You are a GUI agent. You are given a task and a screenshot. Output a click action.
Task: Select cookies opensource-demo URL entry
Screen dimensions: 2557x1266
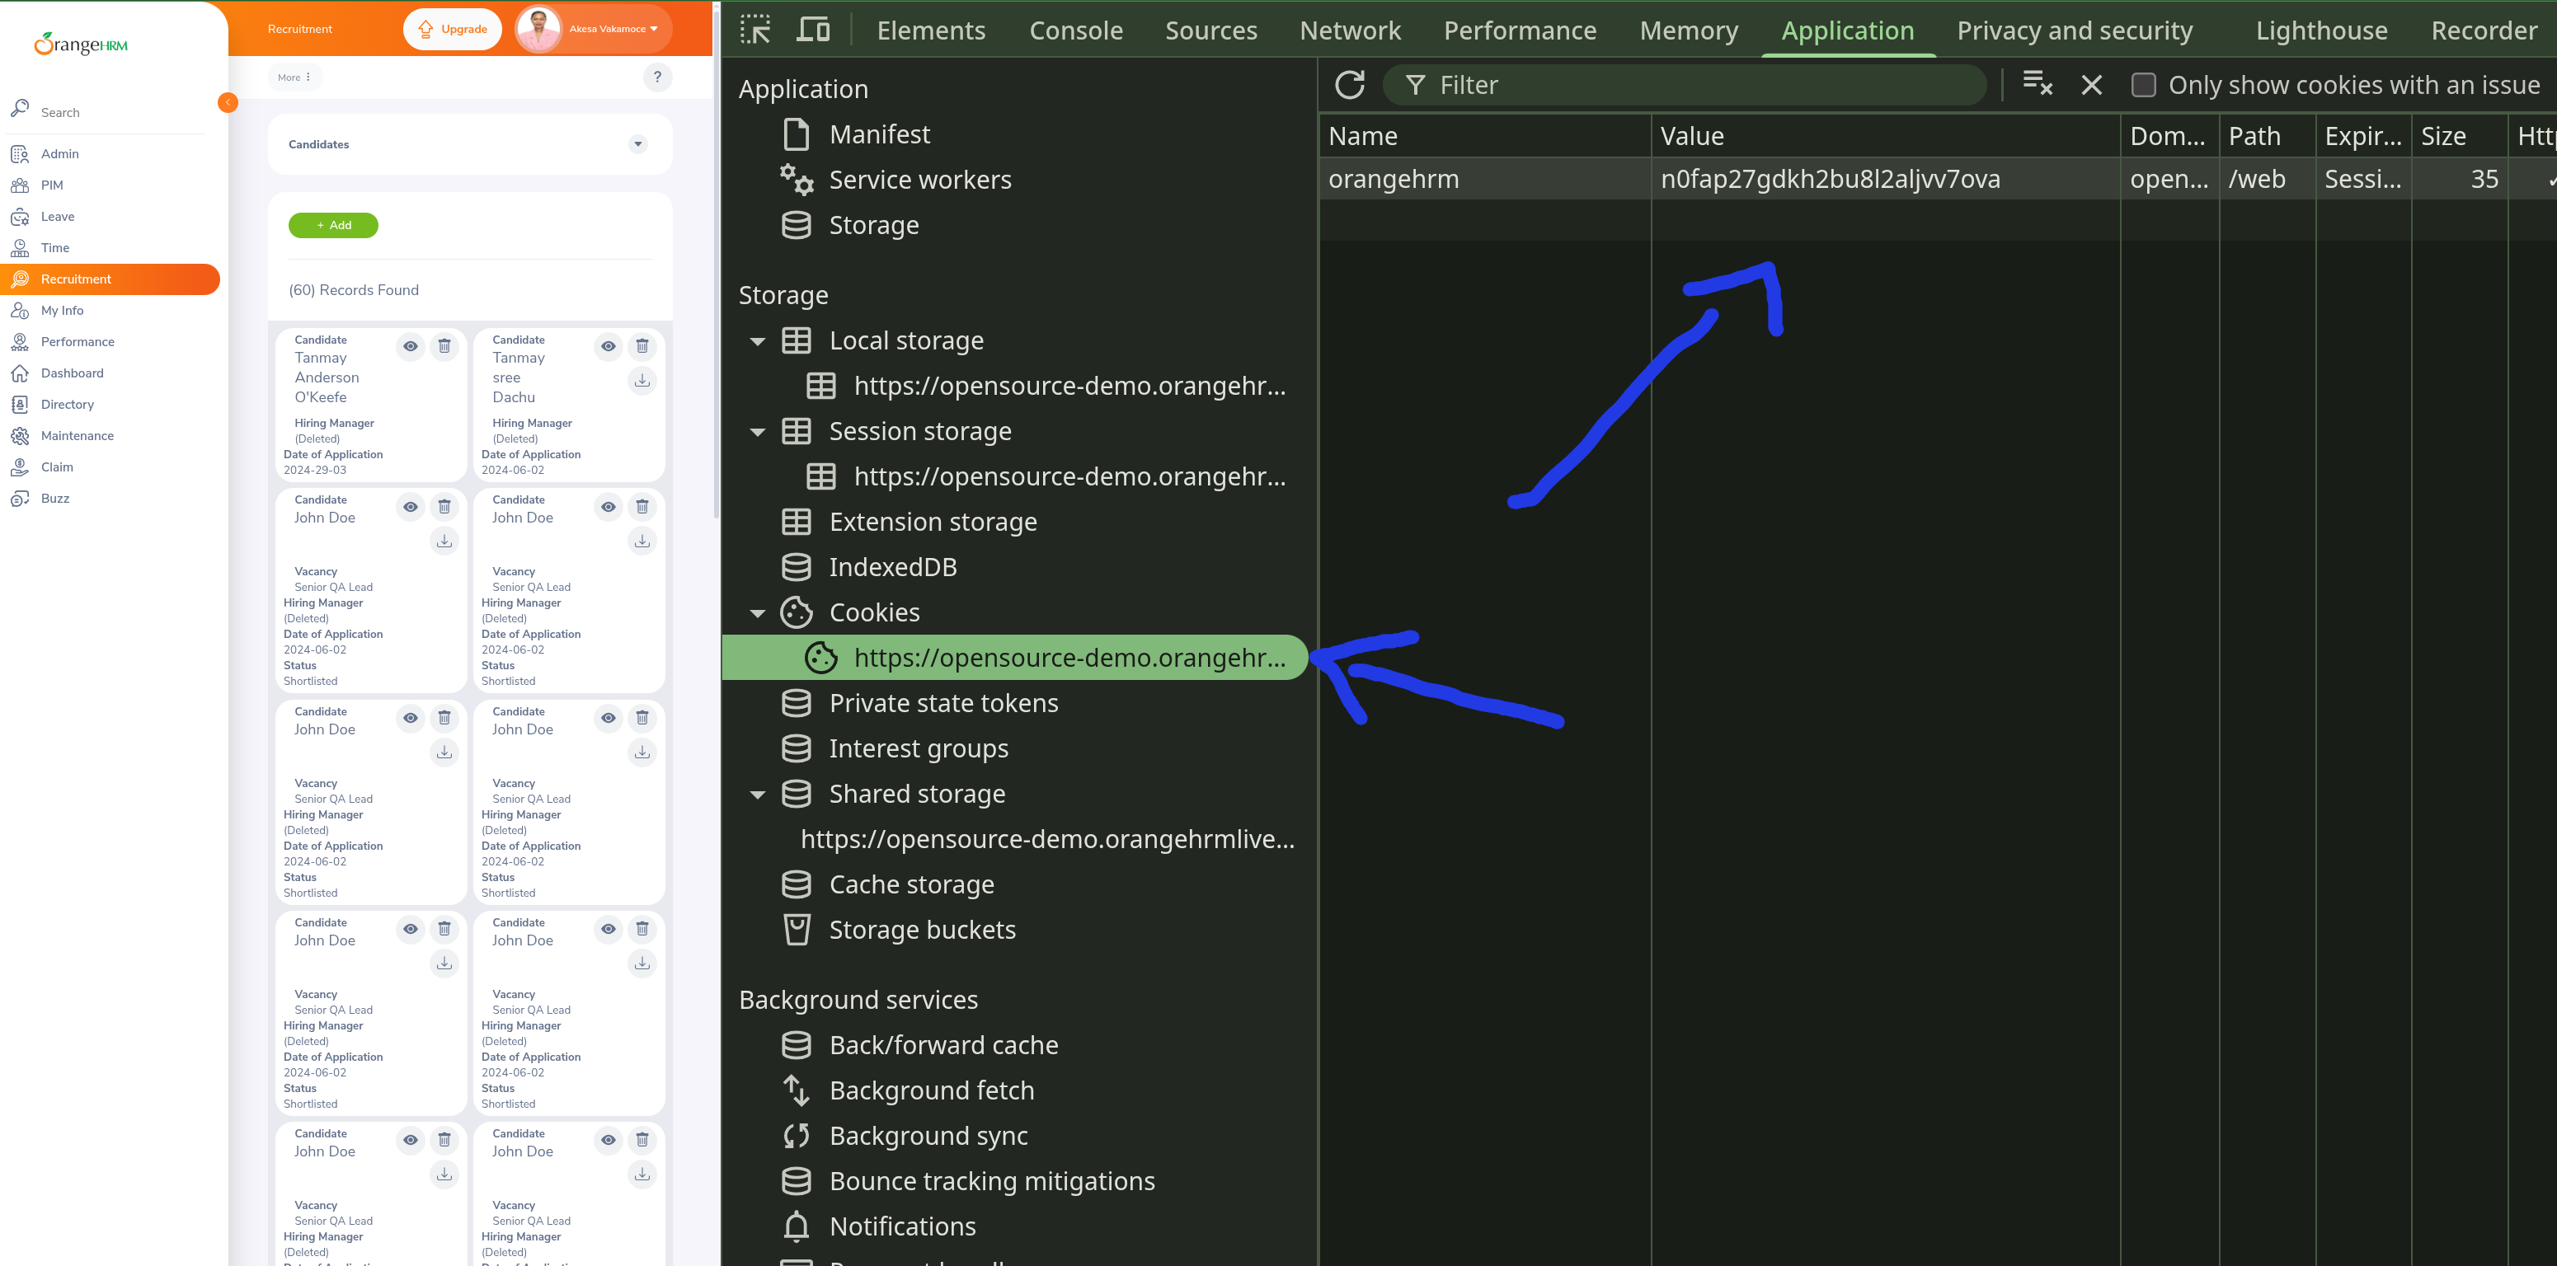pyautogui.click(x=1014, y=658)
